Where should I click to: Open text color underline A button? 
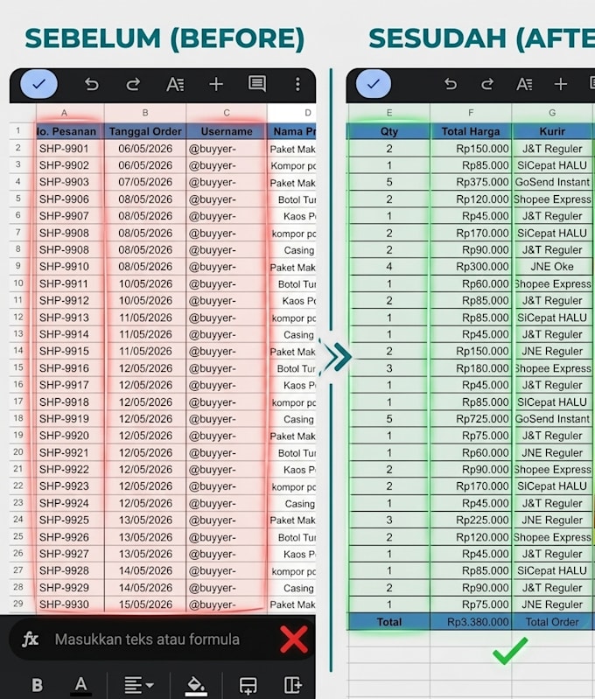pos(80,685)
